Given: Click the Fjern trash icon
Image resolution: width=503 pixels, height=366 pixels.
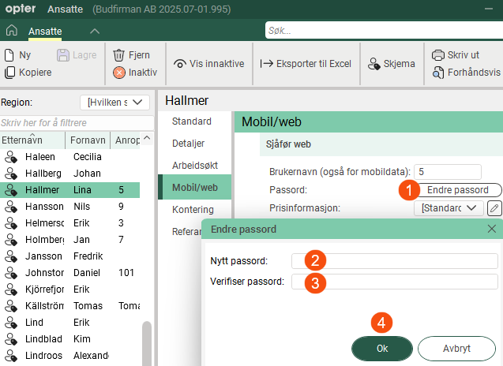Looking at the screenshot, I should pos(119,55).
